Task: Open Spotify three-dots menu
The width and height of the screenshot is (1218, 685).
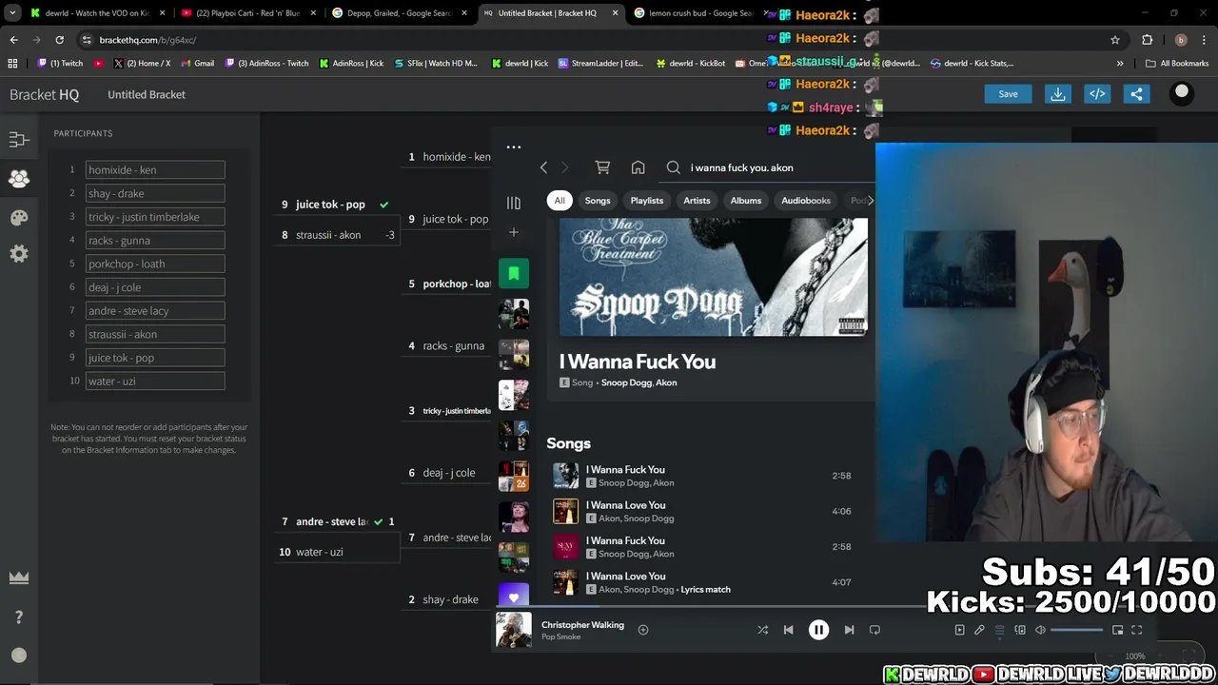Action: 514,147
